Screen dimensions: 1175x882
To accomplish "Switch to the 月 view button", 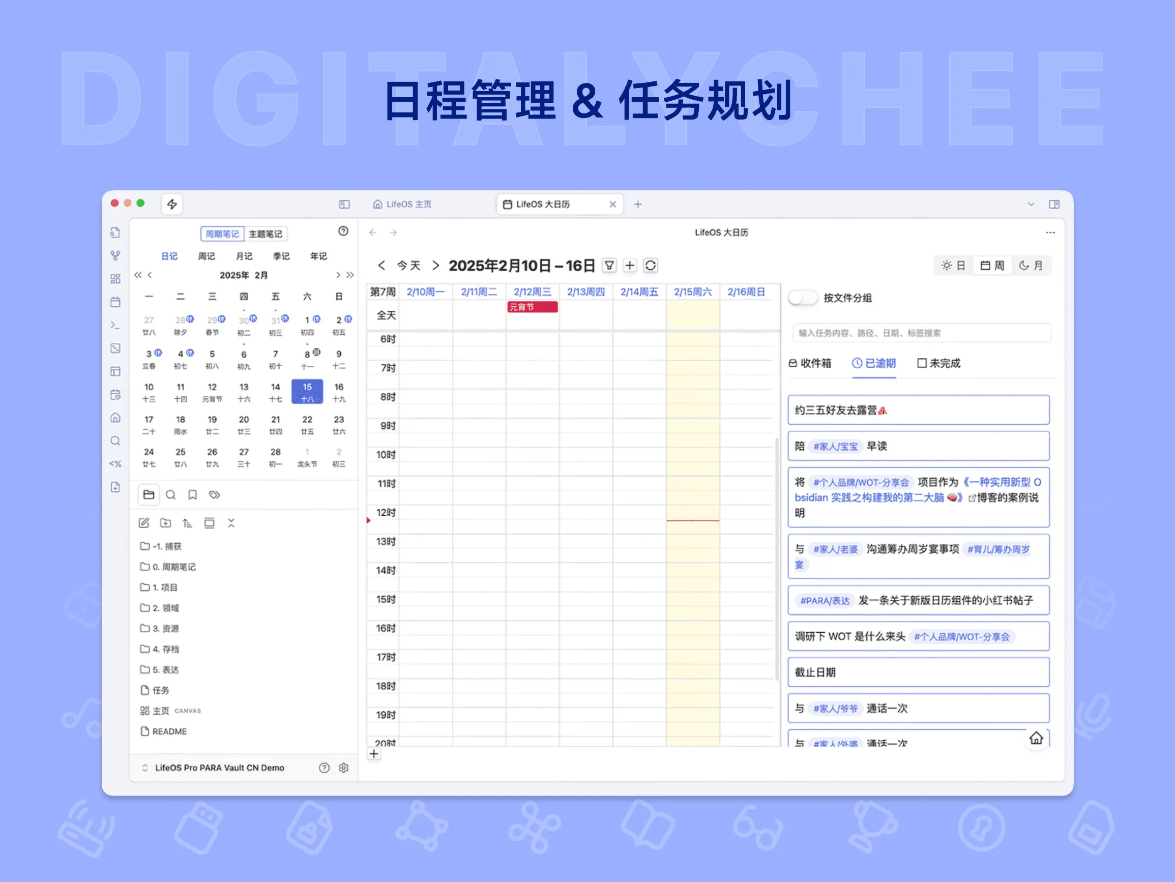I will 1031,265.
